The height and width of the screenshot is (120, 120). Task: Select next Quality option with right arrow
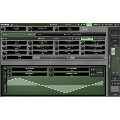(x=69, y=58)
